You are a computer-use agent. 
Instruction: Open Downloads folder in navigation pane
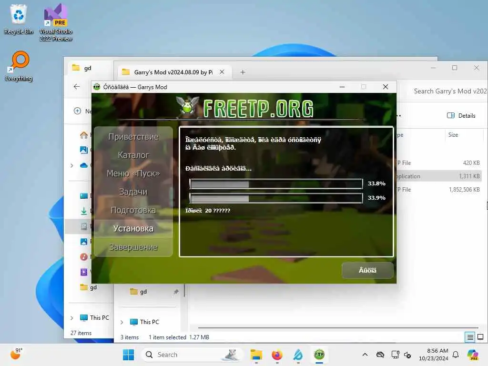click(x=84, y=211)
